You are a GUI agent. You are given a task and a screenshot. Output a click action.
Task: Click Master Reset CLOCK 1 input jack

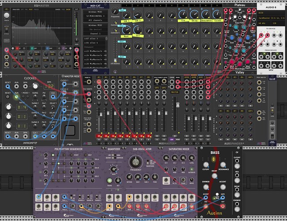pos(64,84)
